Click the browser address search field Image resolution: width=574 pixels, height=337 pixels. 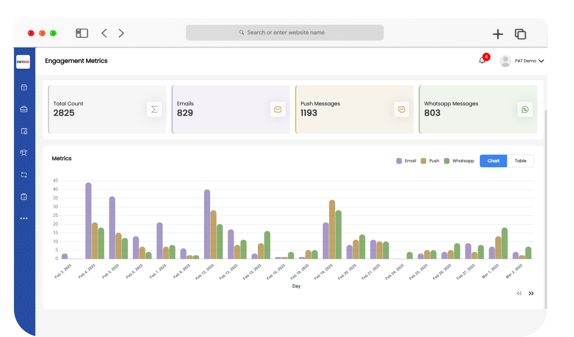coord(285,33)
